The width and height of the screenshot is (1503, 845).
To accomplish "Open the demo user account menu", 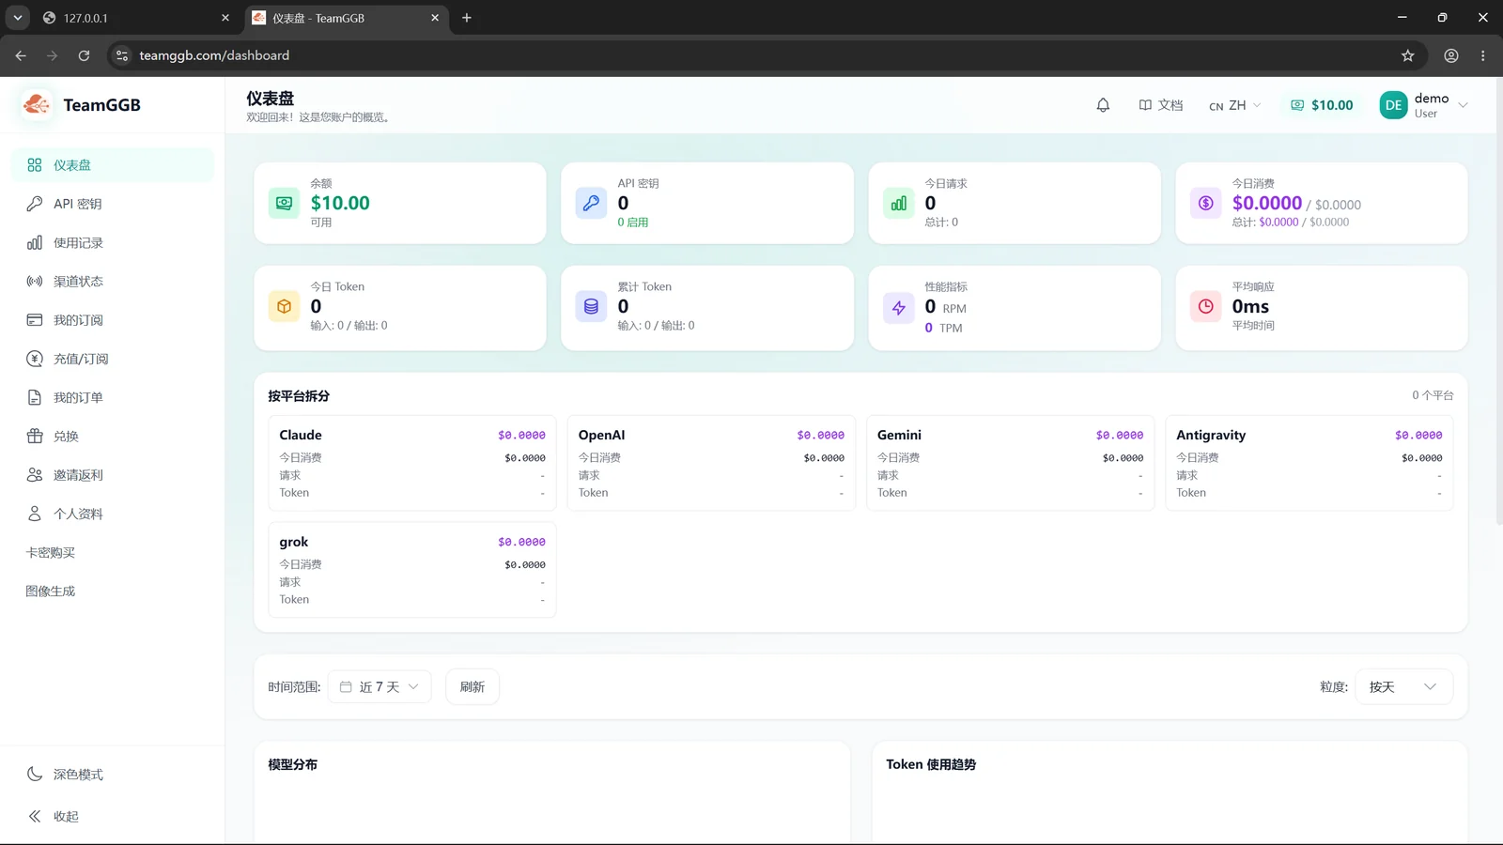I will pyautogui.click(x=1423, y=105).
